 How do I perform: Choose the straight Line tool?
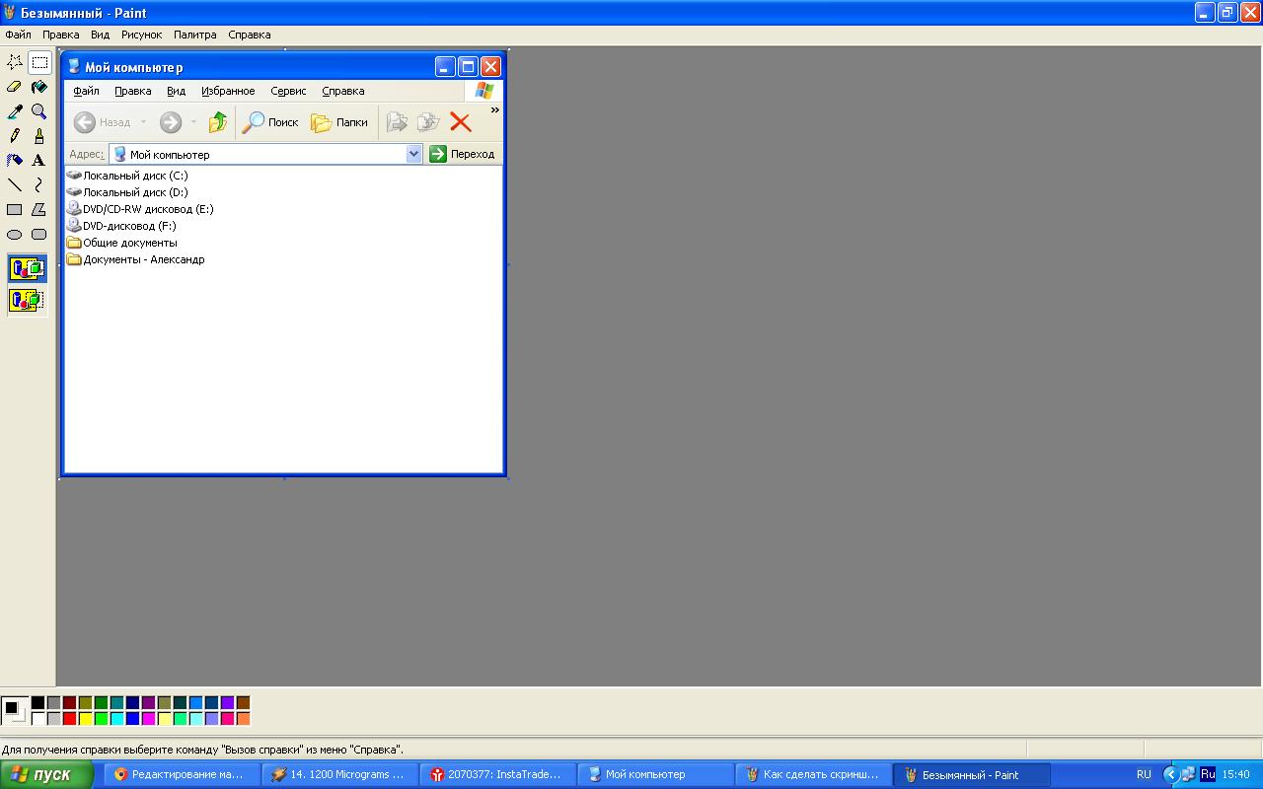(15, 184)
